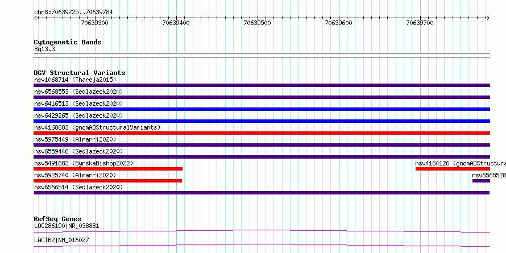Select the Cytogenetic Bands track heading
Image resolution: width=506 pixels, height=253 pixels.
tap(68, 42)
